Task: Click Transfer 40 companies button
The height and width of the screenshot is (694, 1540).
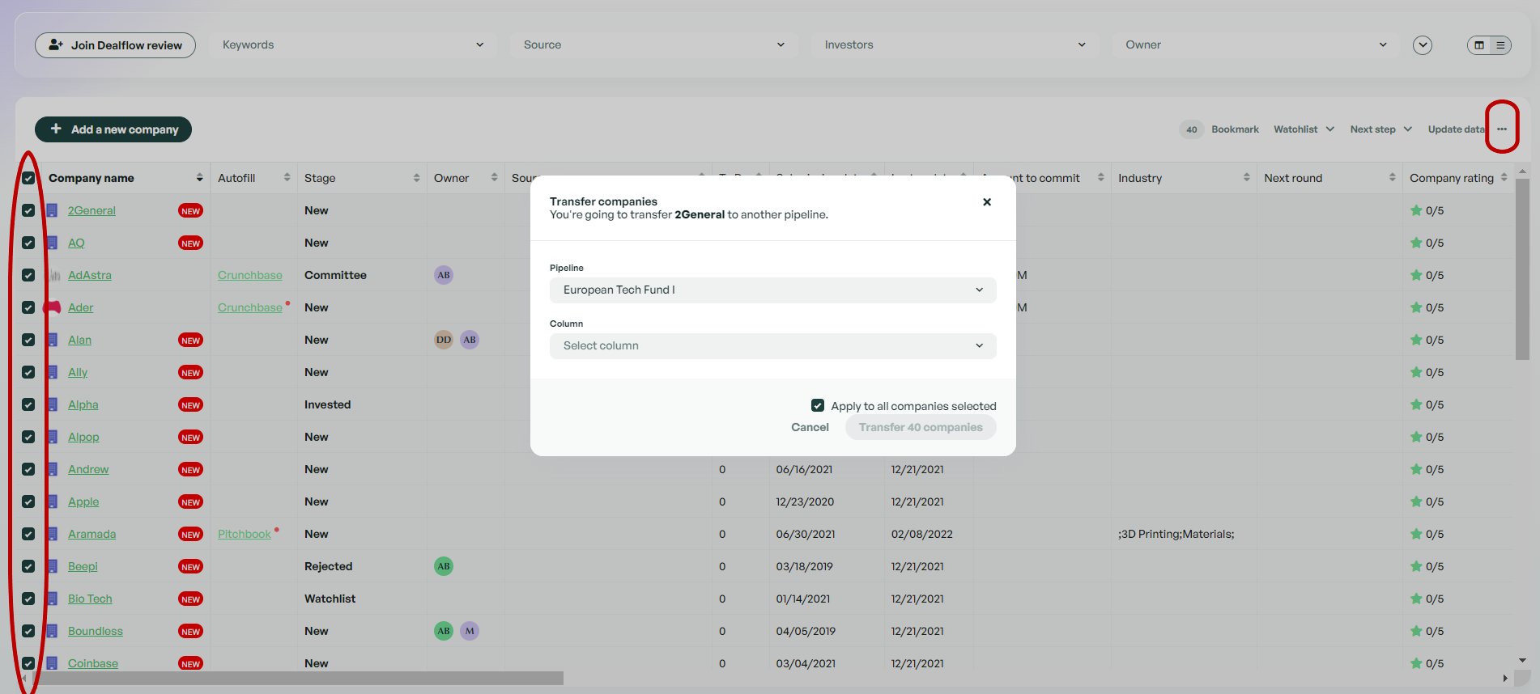Action: point(921,428)
